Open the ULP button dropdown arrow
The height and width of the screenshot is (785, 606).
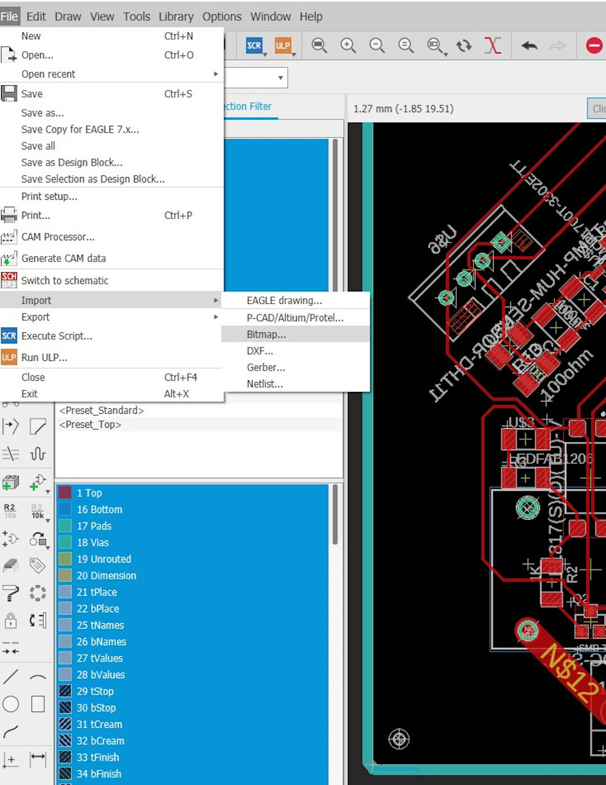(x=293, y=54)
